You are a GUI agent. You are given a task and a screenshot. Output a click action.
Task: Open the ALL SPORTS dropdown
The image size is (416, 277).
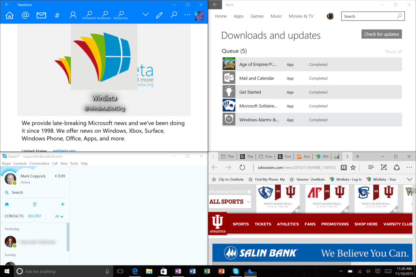tap(229, 202)
